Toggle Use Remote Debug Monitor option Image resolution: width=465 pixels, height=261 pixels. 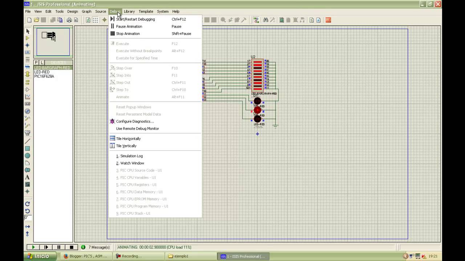coord(155,129)
